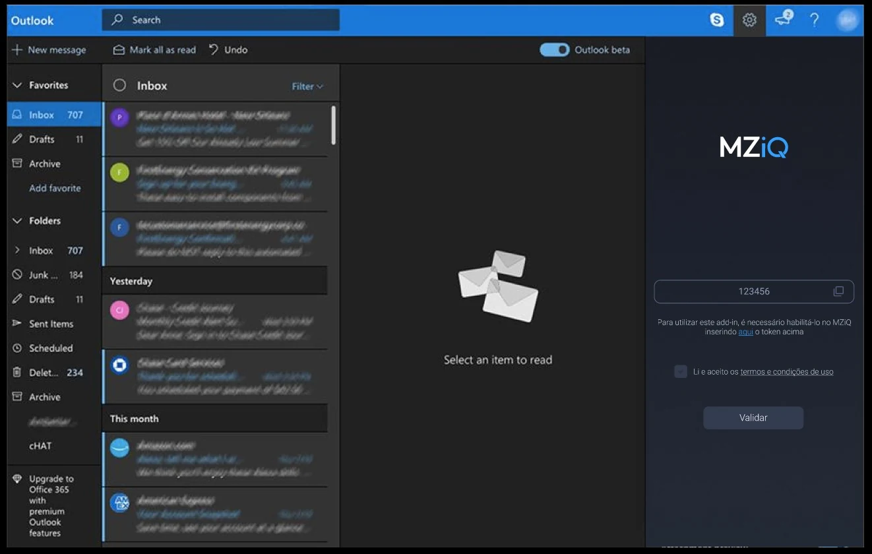Click Add favorite link

tap(55, 188)
